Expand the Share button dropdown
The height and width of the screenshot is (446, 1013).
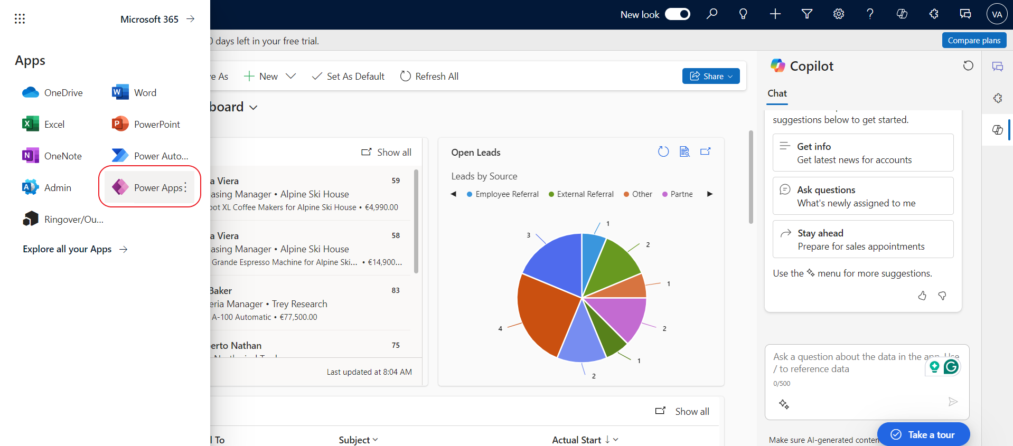pos(731,77)
